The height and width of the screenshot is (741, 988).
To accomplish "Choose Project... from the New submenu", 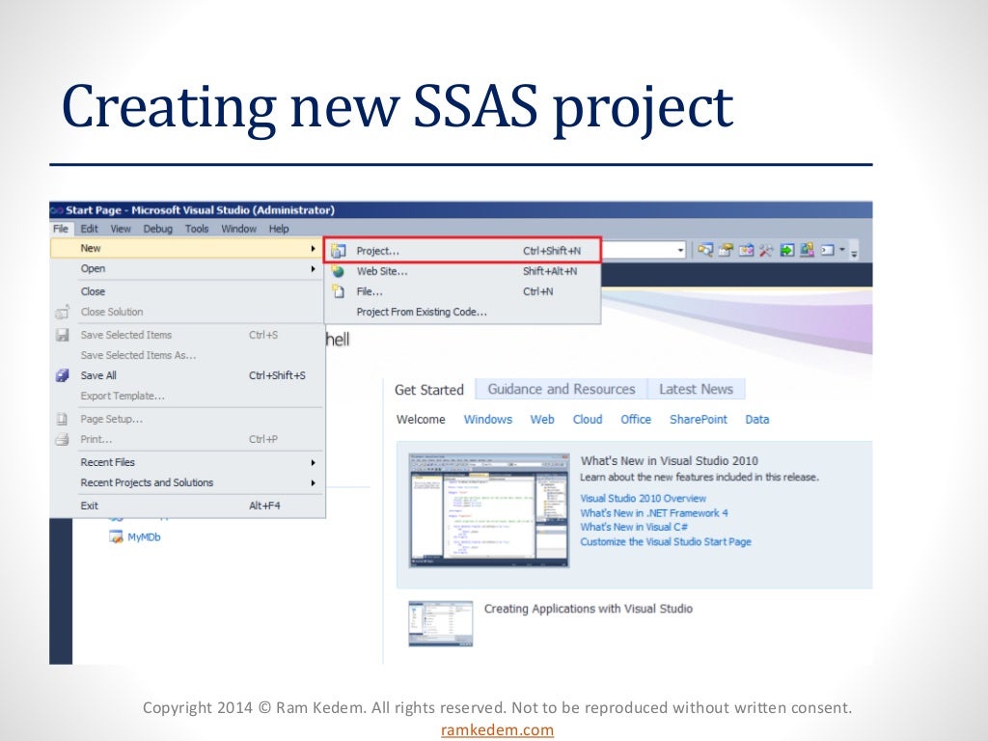I will (x=463, y=251).
